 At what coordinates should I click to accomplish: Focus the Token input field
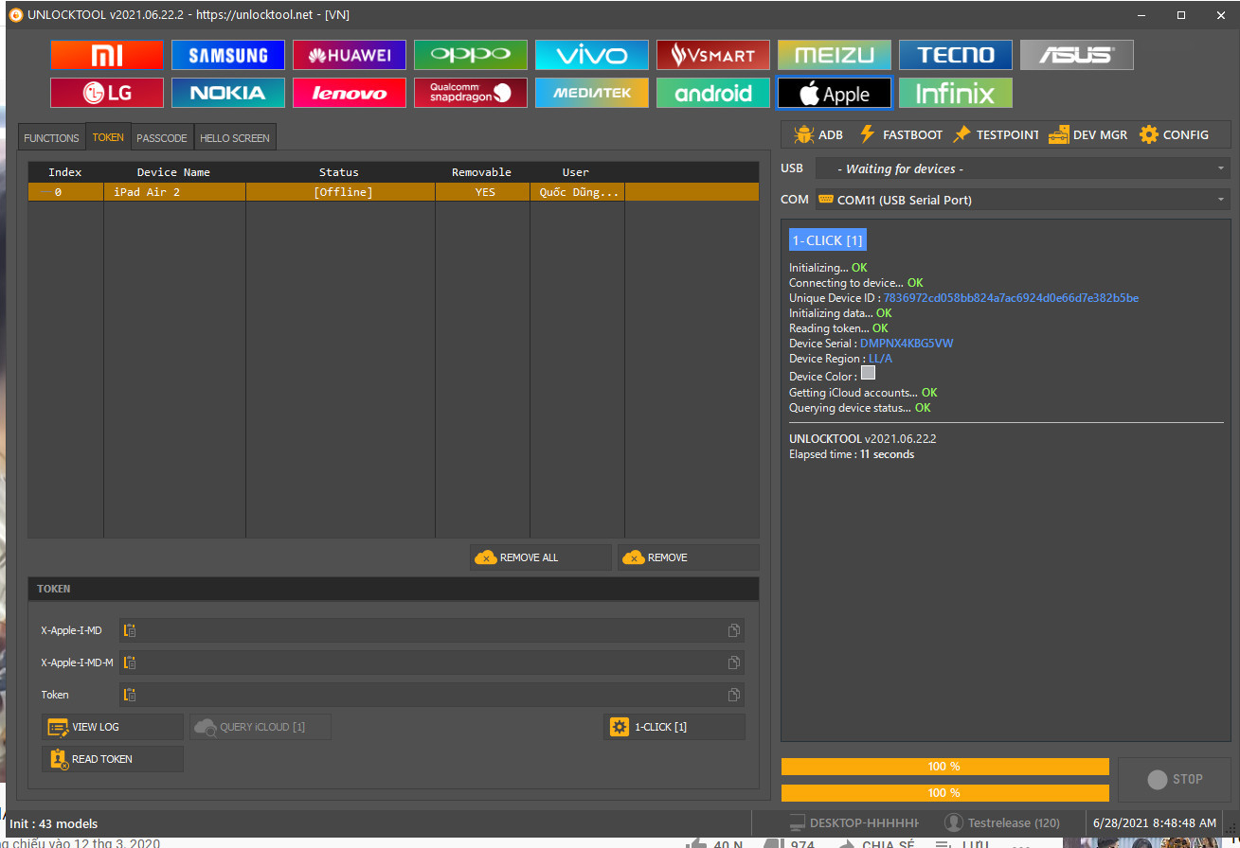432,695
